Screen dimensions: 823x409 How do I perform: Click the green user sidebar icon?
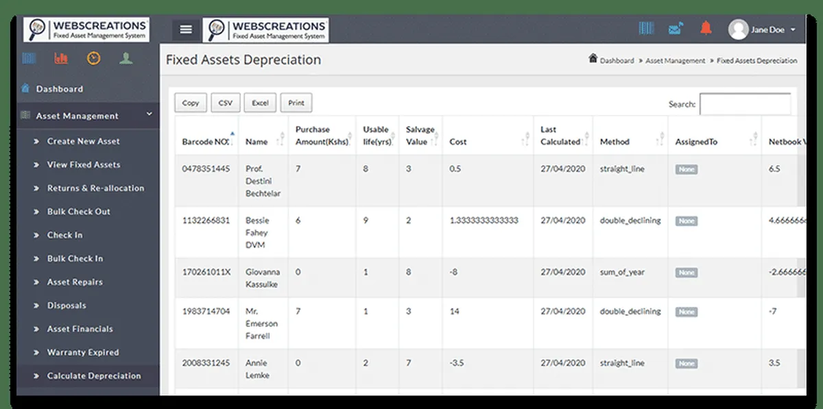coord(126,59)
